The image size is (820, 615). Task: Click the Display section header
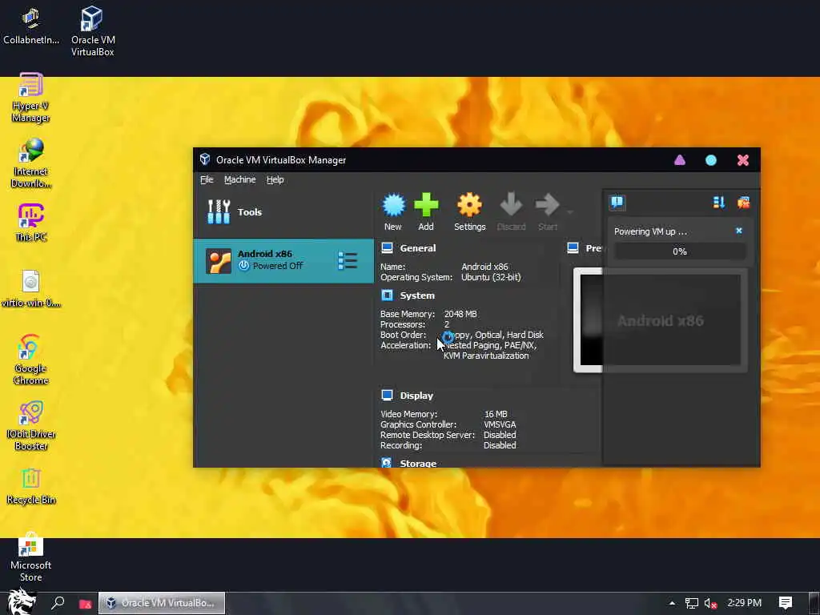(416, 396)
